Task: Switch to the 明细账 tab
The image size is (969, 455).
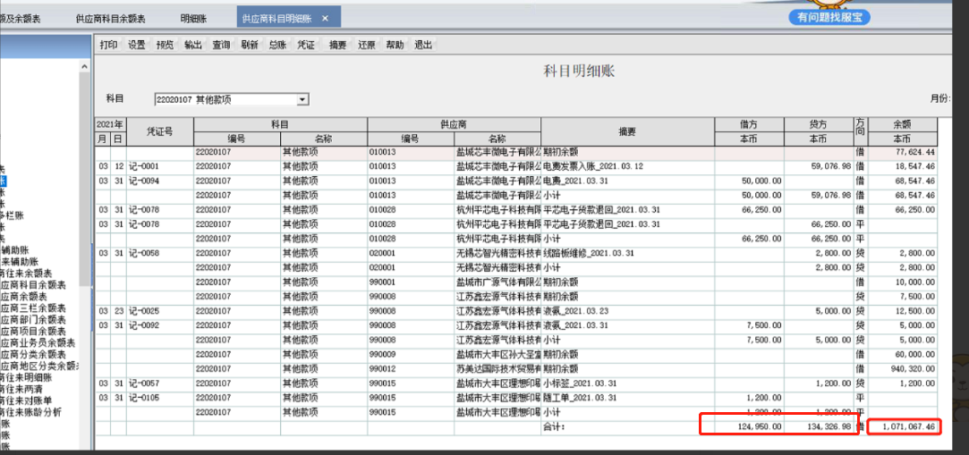Action: [x=193, y=19]
